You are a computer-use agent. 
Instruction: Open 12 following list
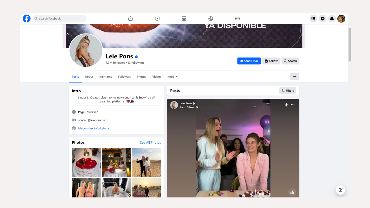[x=136, y=63]
